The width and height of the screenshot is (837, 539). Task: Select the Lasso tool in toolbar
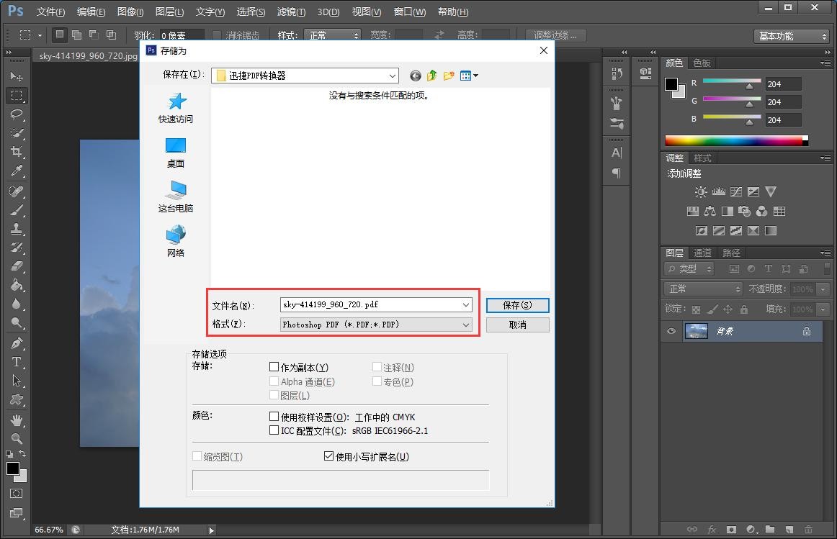click(17, 114)
